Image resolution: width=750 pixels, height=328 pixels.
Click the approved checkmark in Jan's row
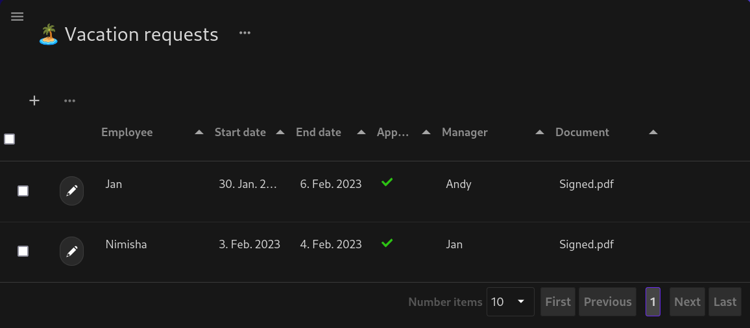tap(387, 183)
